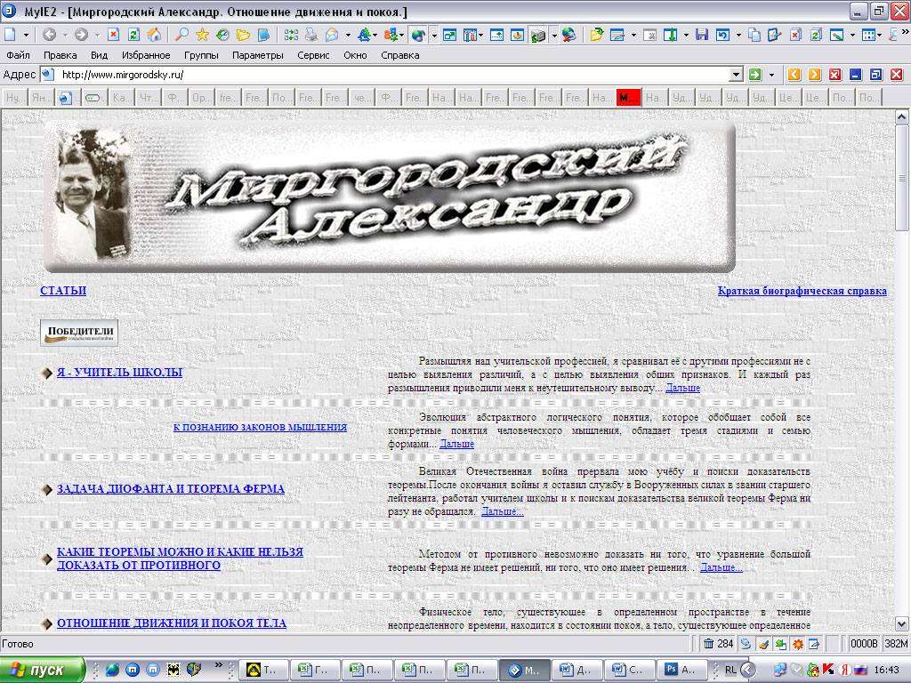This screenshot has height=683, width=911.
Task: Click the пуск Start button
Action: coord(43,670)
